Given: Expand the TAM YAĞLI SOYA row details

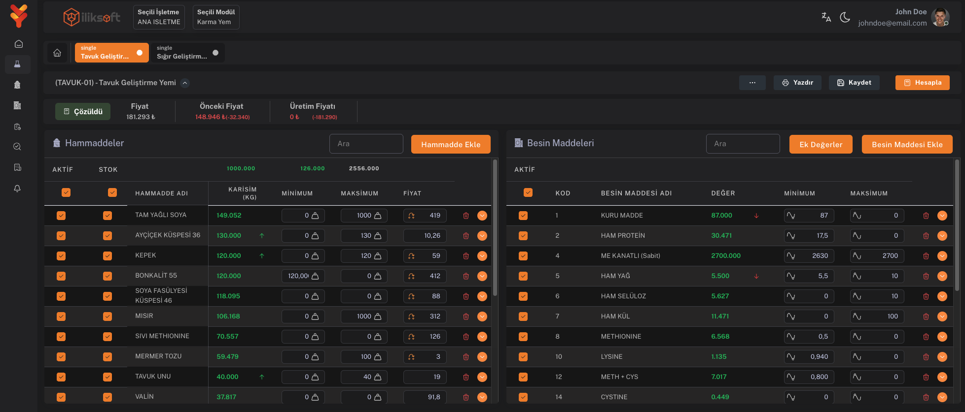Looking at the screenshot, I should pos(482,216).
